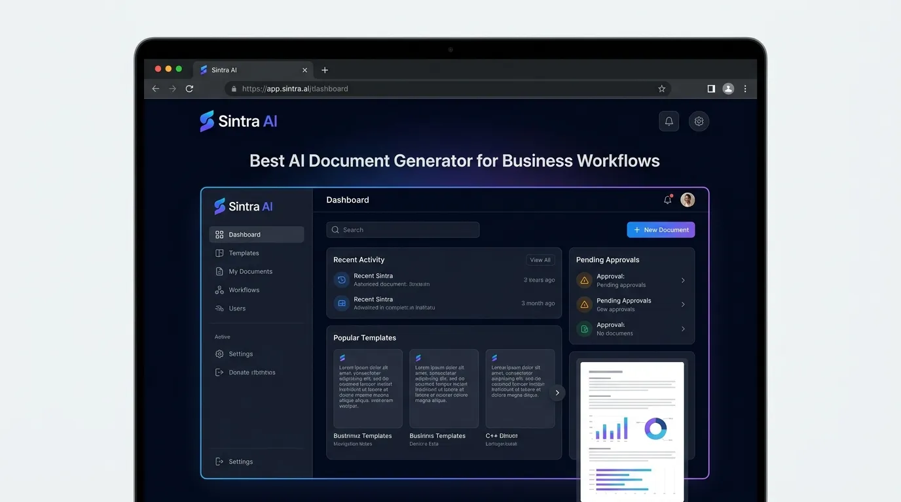This screenshot has width=901, height=502.
Task: Open the browser side panel icon
Action: [711, 89]
